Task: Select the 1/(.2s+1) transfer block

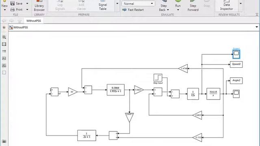Action: (87, 135)
